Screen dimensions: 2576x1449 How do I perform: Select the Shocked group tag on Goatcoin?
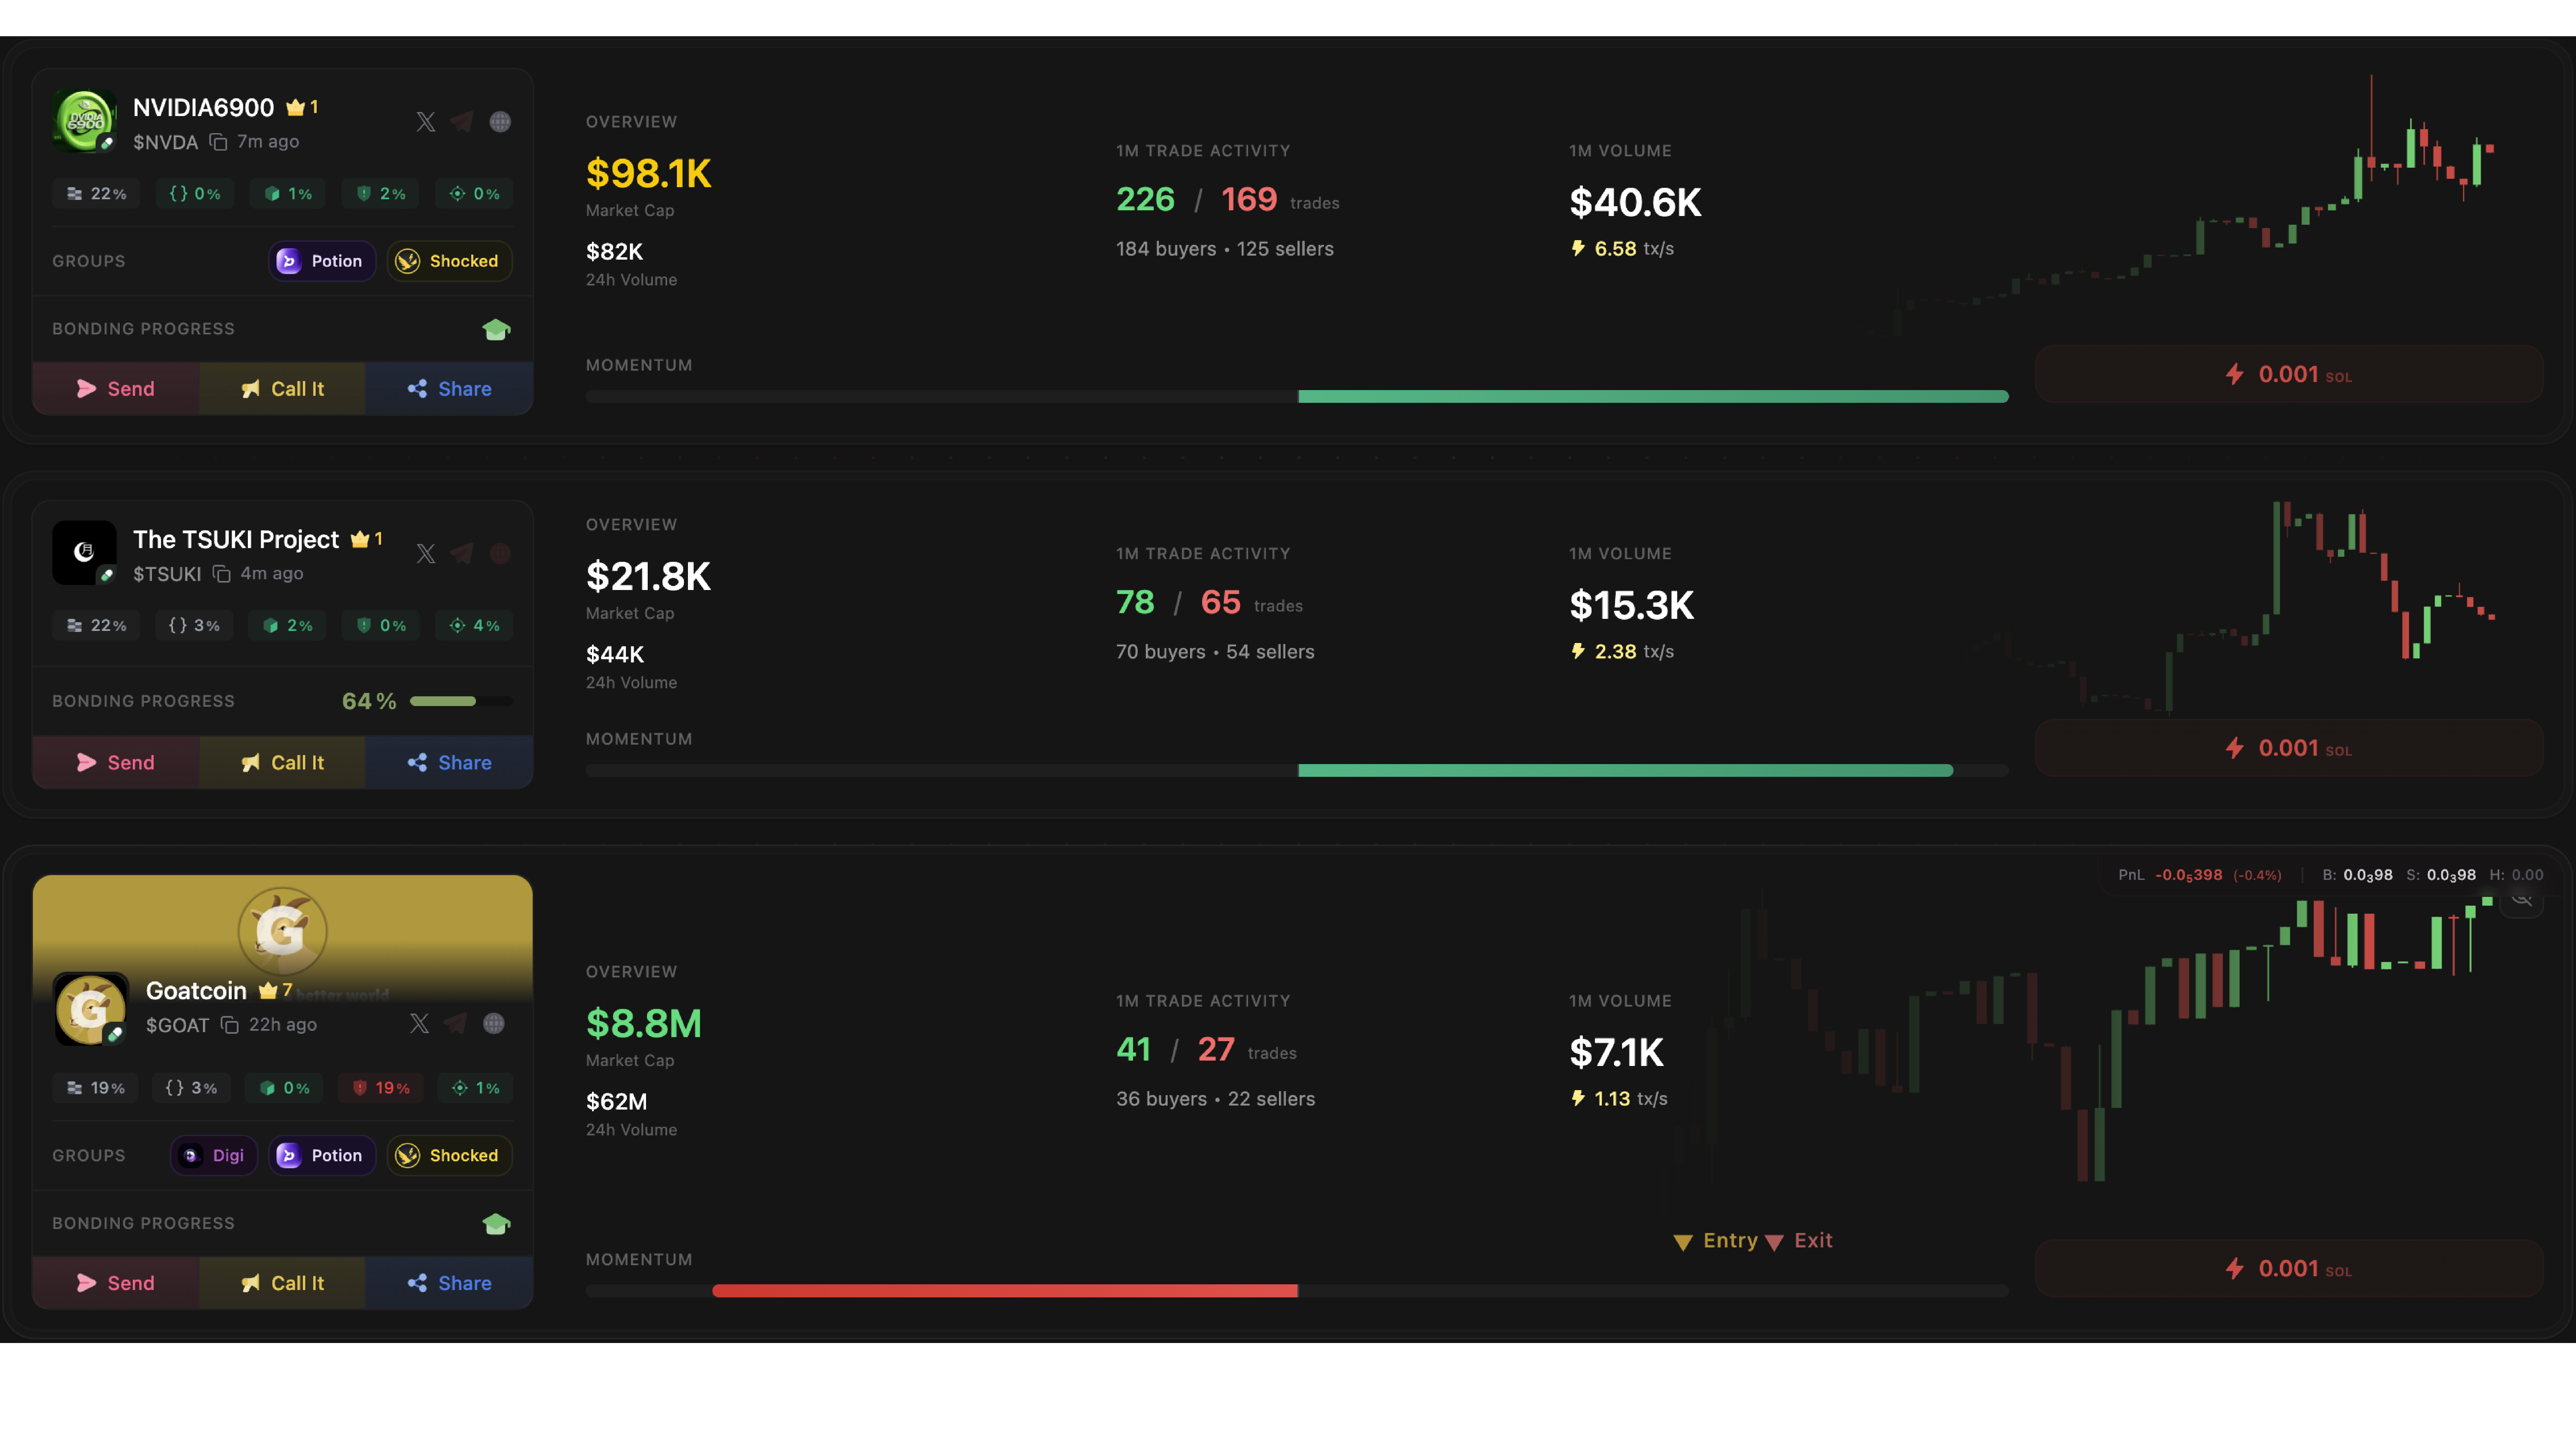click(x=449, y=1155)
